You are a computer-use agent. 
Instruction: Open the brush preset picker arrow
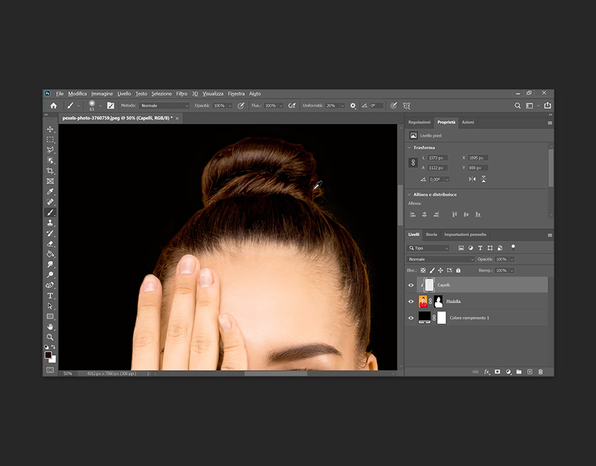point(101,106)
